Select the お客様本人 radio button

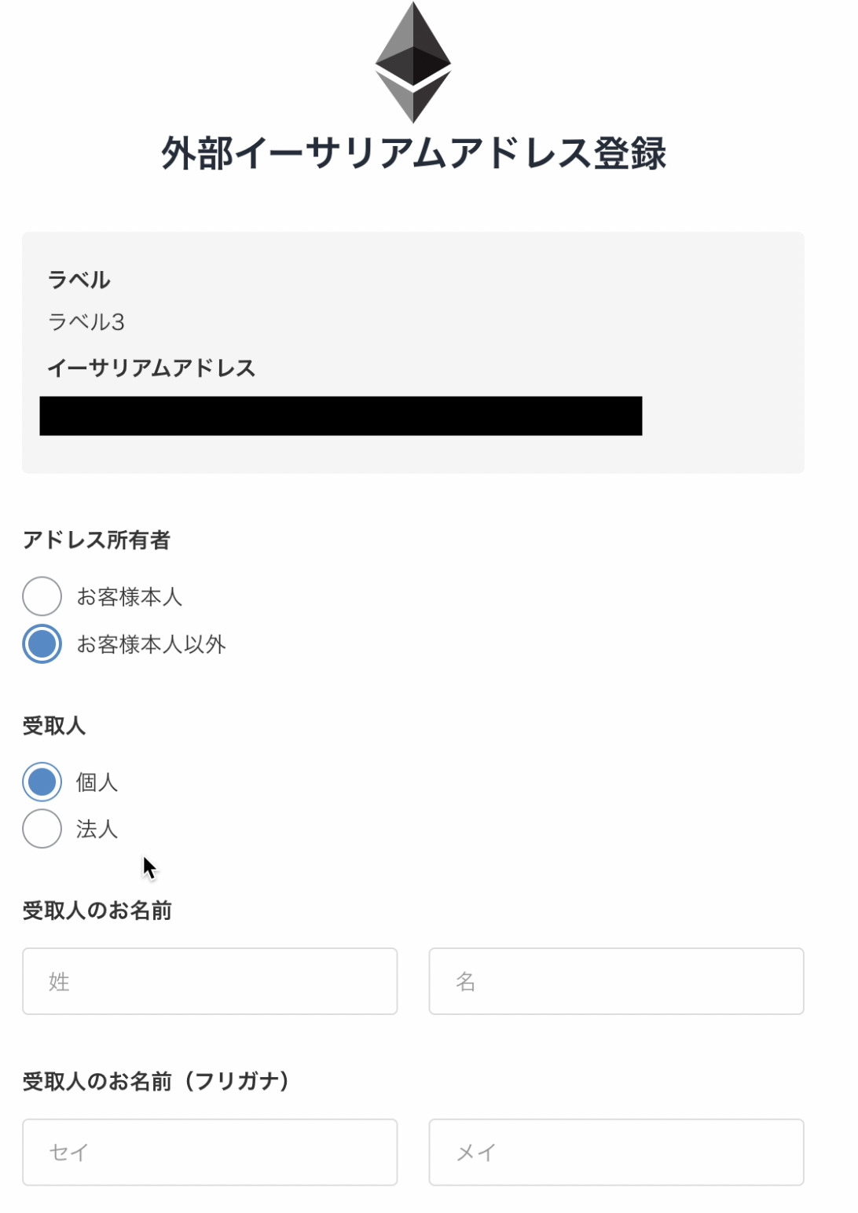tap(42, 596)
